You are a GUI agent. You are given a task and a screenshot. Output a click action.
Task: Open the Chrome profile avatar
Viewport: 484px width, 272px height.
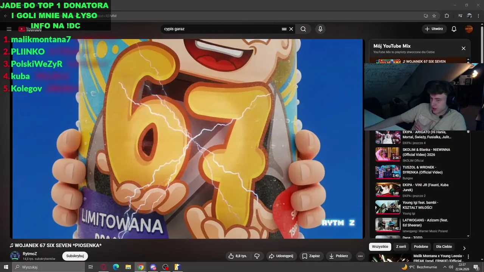[469, 16]
